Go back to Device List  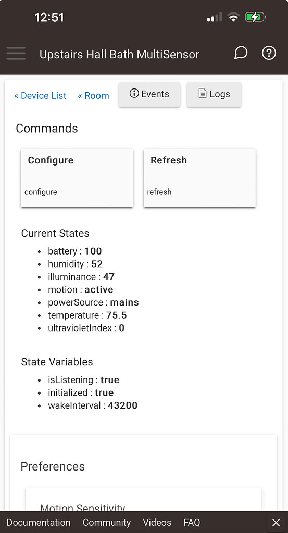40,96
